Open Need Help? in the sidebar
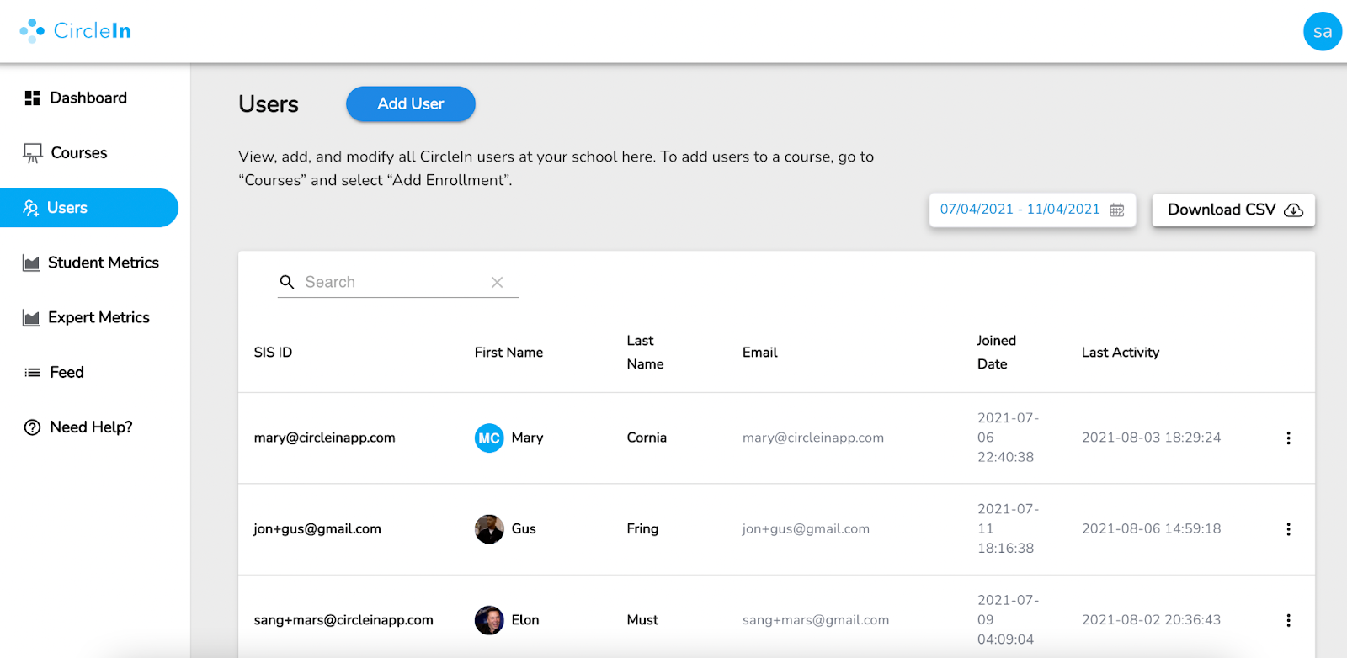 [x=91, y=427]
